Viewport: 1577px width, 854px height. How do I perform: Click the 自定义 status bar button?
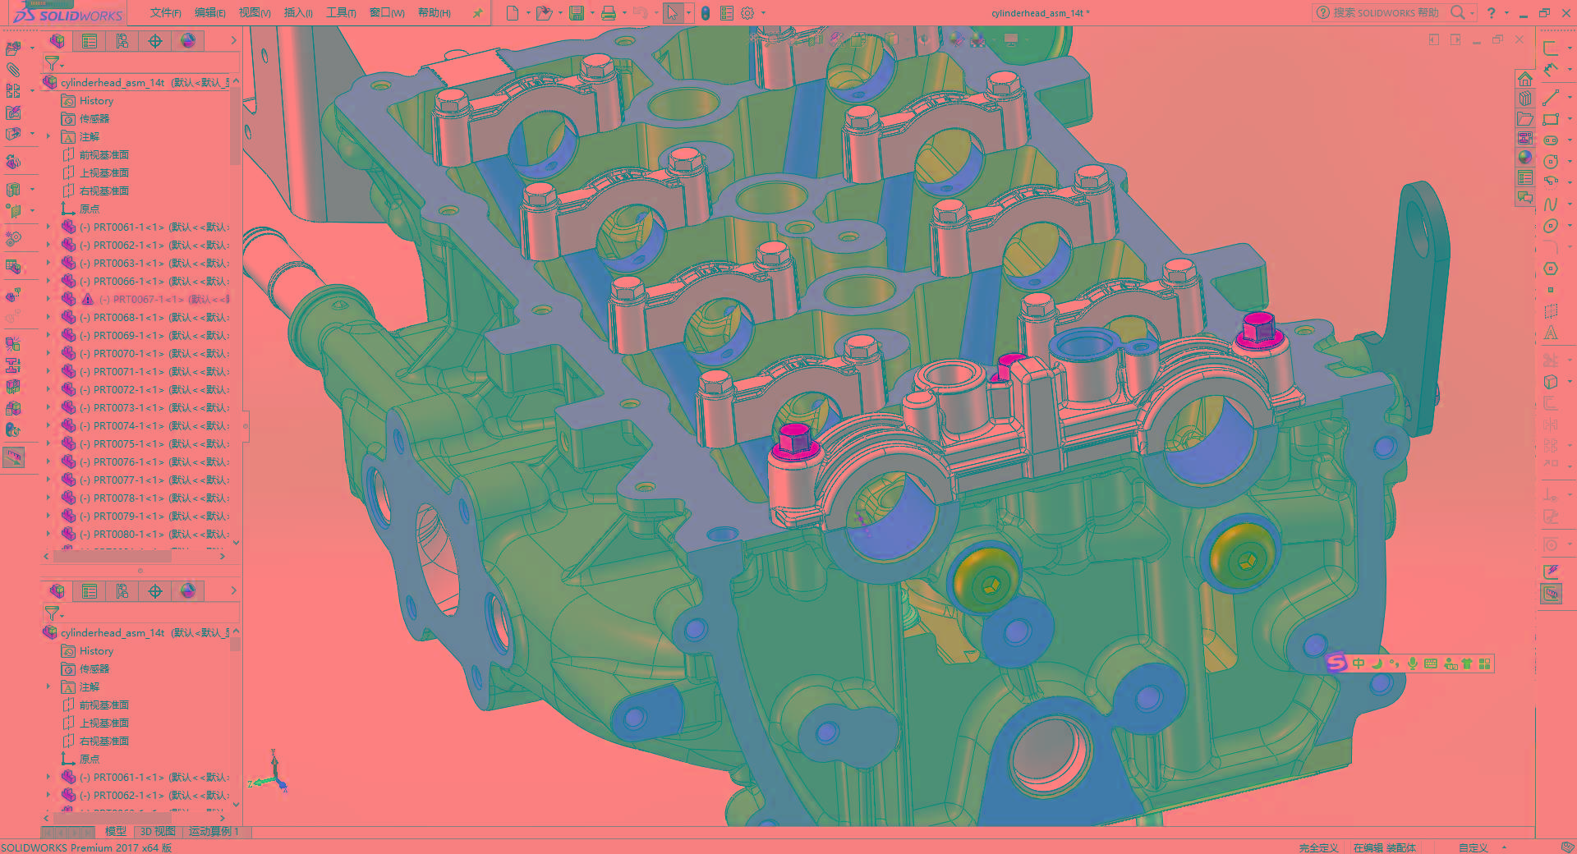[1474, 847]
